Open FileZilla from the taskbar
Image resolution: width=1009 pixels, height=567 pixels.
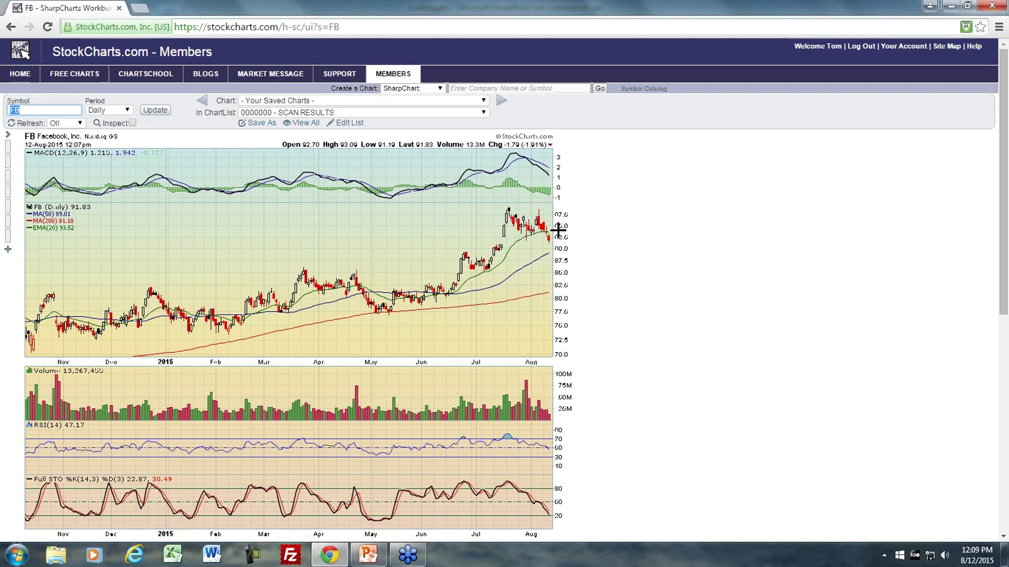[291, 555]
